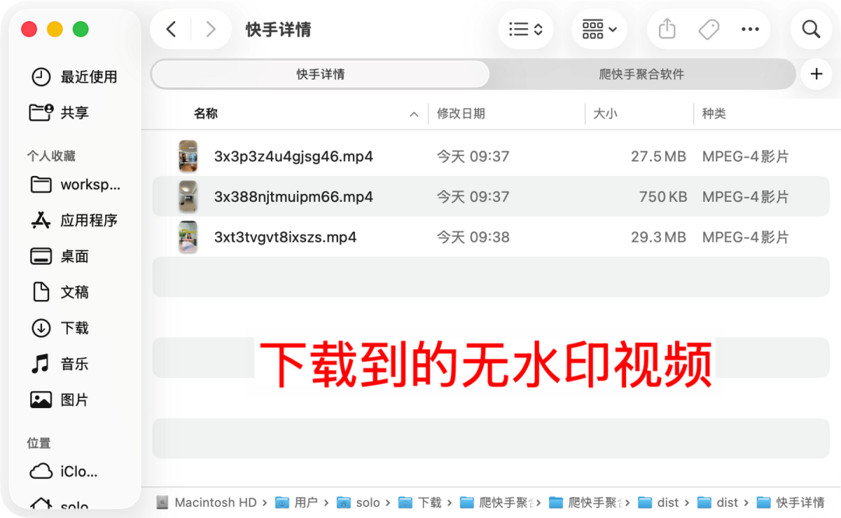Image resolution: width=841 pixels, height=518 pixels.
Task: Toggle the 名称 sort direction arrow
Action: pos(413,114)
